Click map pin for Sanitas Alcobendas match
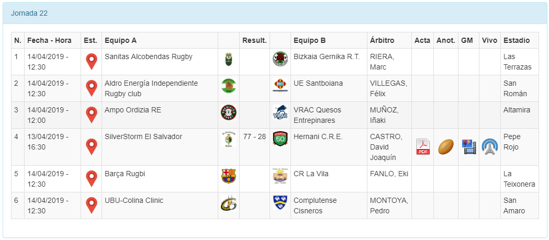 coord(92,62)
